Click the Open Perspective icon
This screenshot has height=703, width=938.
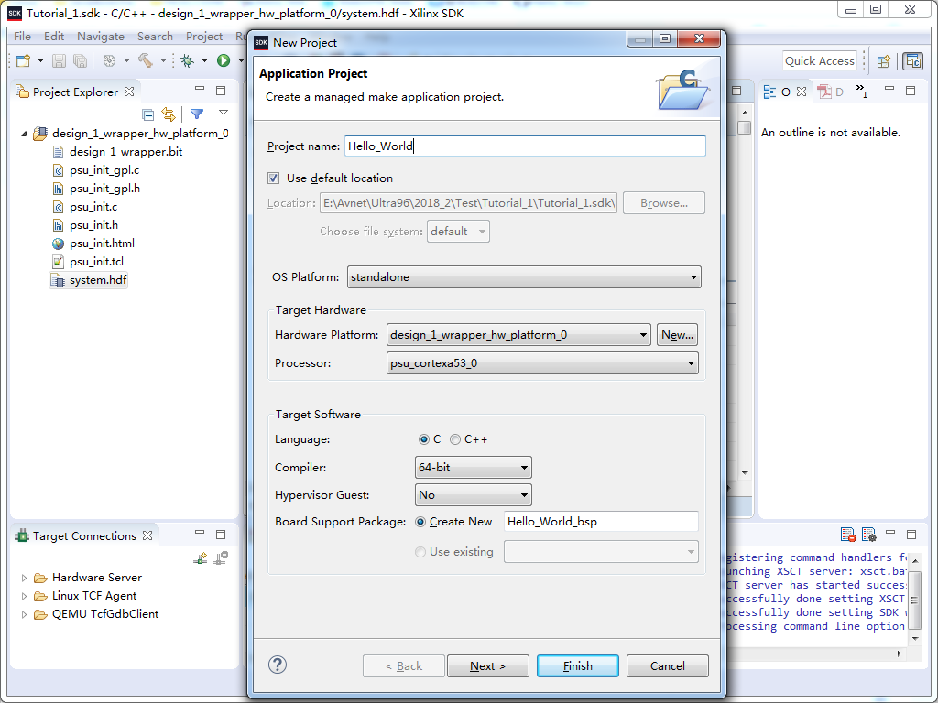pos(883,61)
